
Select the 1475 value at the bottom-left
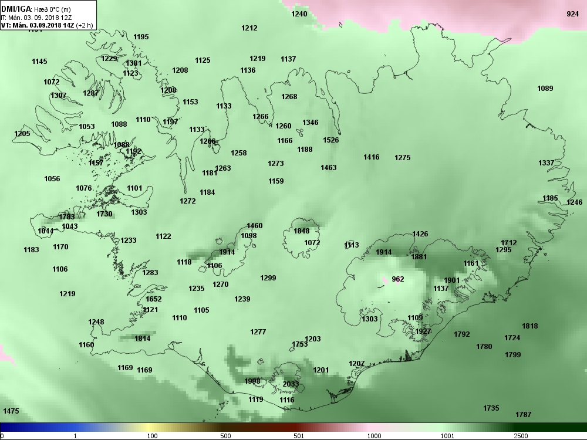pos(11,411)
